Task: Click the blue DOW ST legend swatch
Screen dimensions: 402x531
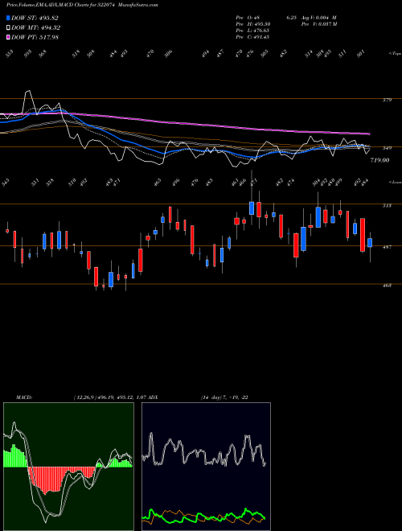Action: click(x=8, y=18)
